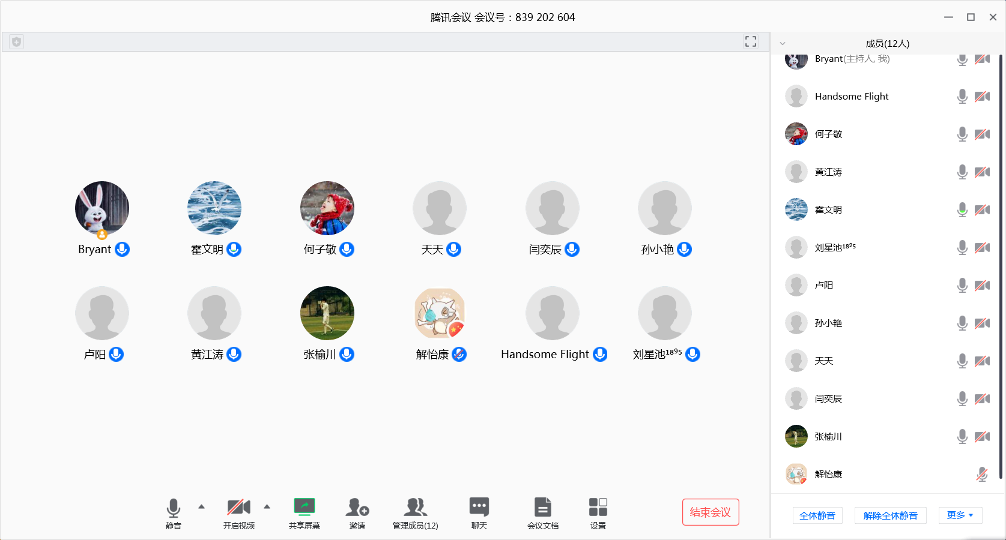1006x540 pixels.
Task: Turn on video with the camera icon
Action: tap(238, 509)
